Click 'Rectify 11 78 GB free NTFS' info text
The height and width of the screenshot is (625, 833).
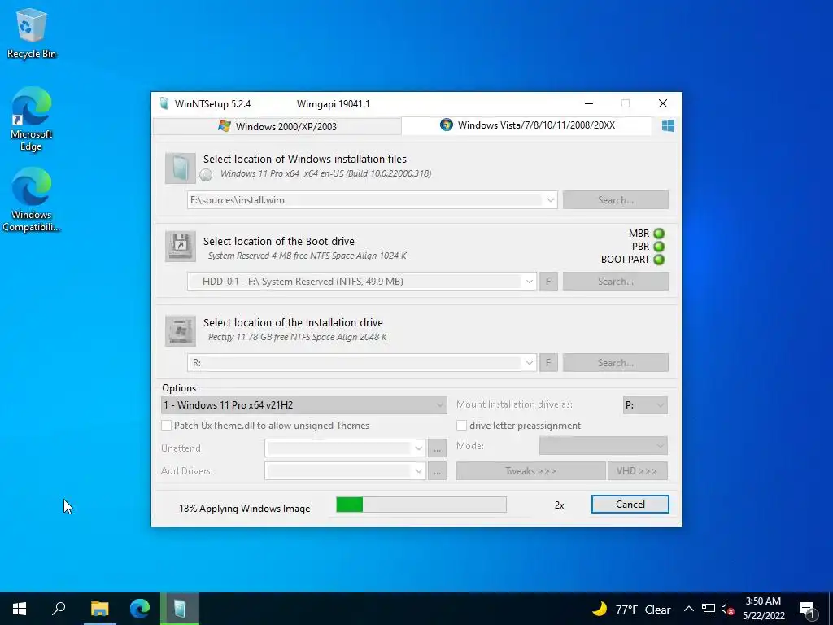point(298,337)
